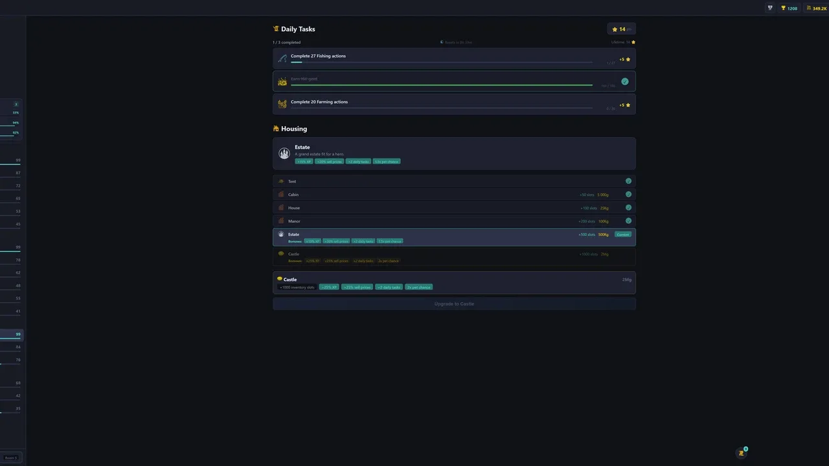Image resolution: width=829 pixels, height=466 pixels.
Task: Click the wheat icon on Farming task
Action: [282, 104]
